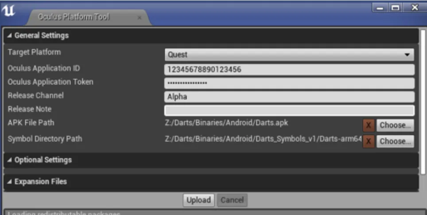Image resolution: width=427 pixels, height=215 pixels.
Task: Click the Release Channel label
Action: point(36,96)
